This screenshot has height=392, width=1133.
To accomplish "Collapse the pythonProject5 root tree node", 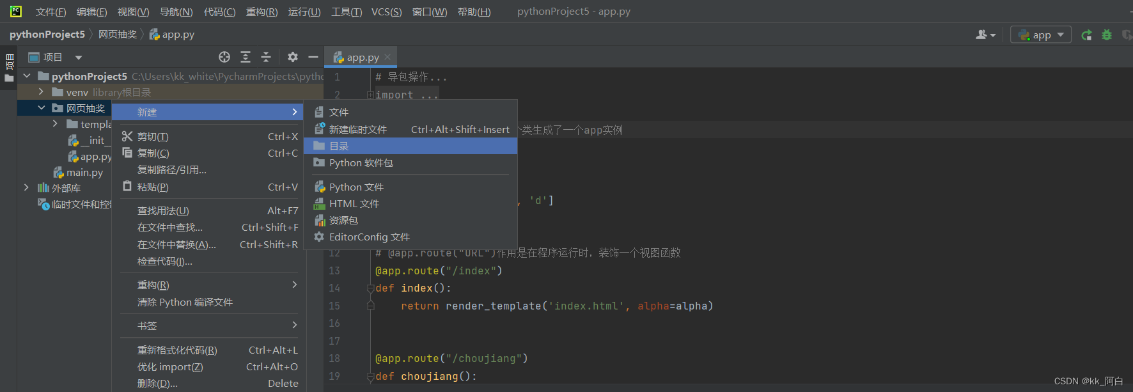I will click(x=27, y=76).
